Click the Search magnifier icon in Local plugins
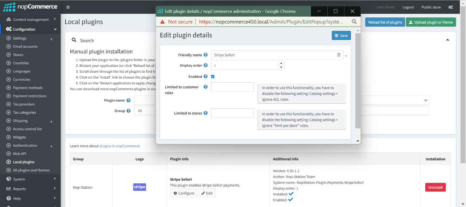 coord(74,40)
